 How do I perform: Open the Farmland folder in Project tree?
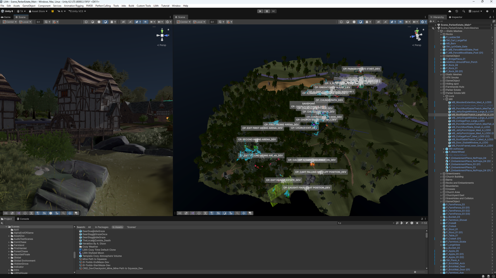coord(19,245)
